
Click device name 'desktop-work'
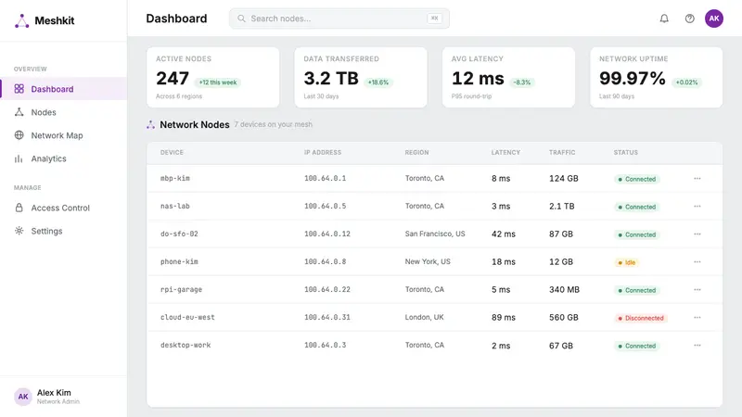click(185, 345)
